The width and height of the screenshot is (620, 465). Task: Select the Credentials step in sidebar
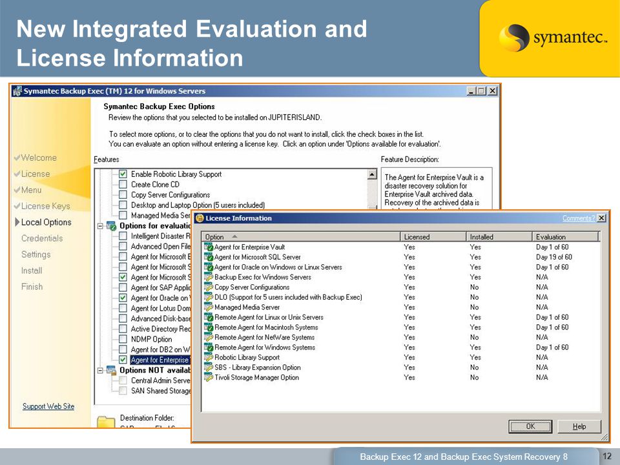click(x=42, y=238)
